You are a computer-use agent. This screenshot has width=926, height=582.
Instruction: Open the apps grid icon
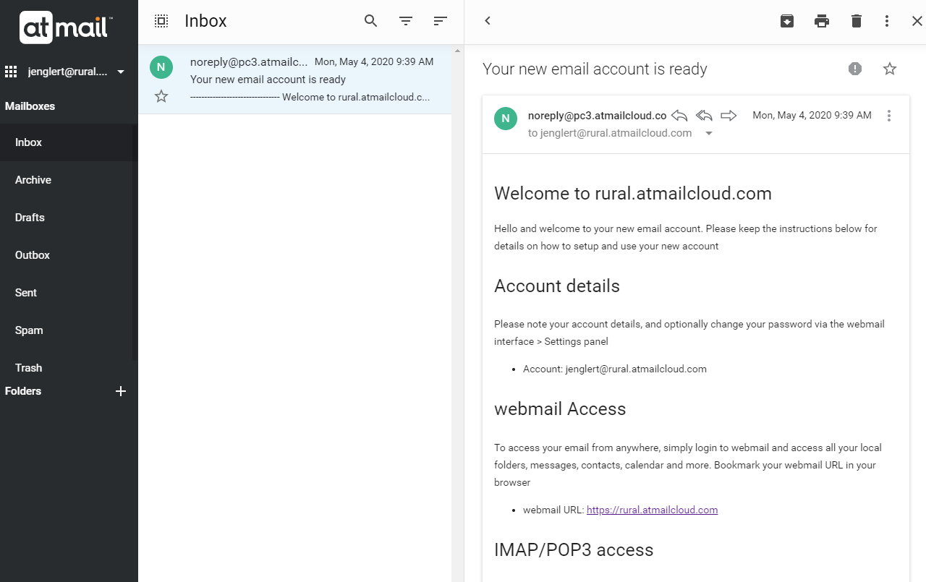click(x=11, y=72)
